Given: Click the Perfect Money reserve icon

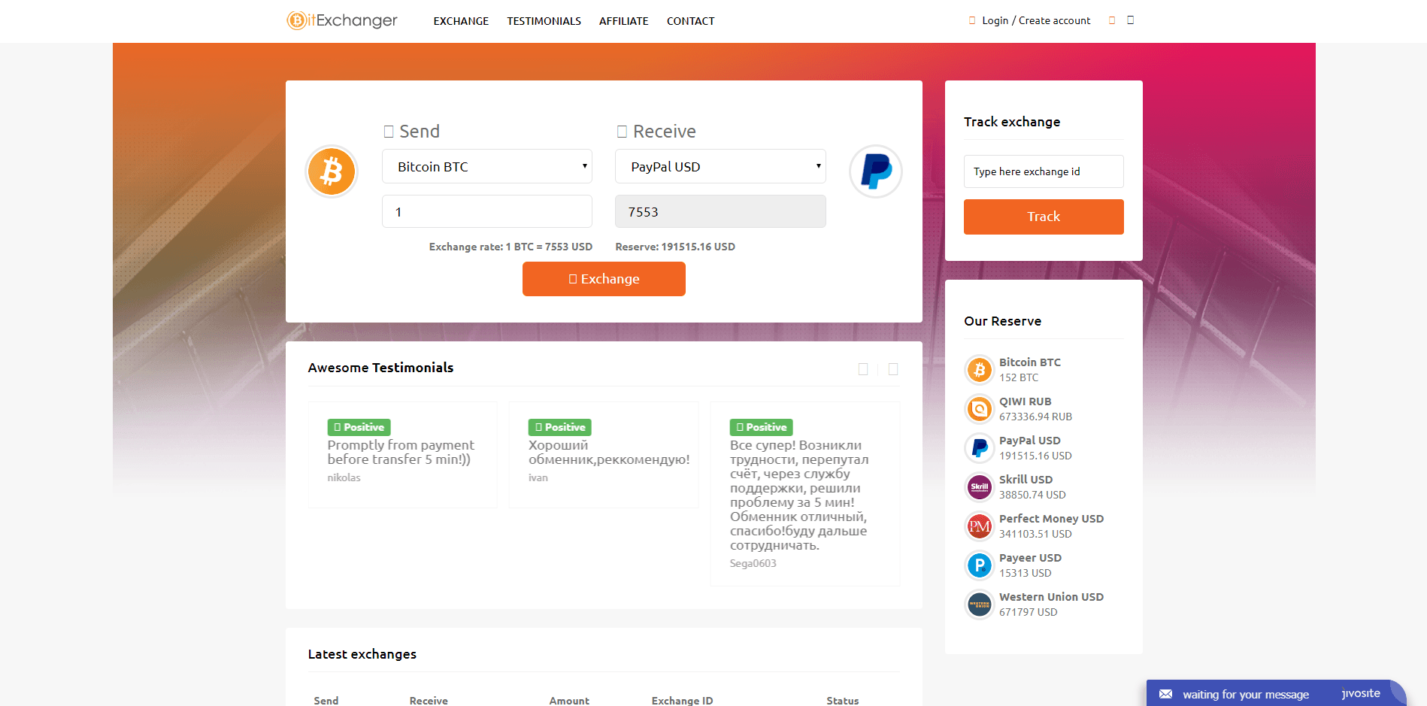Looking at the screenshot, I should (x=979, y=526).
